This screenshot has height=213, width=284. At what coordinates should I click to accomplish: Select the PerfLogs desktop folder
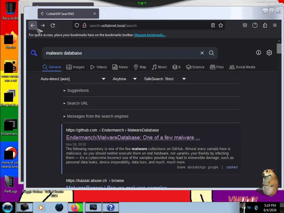pos(11,184)
